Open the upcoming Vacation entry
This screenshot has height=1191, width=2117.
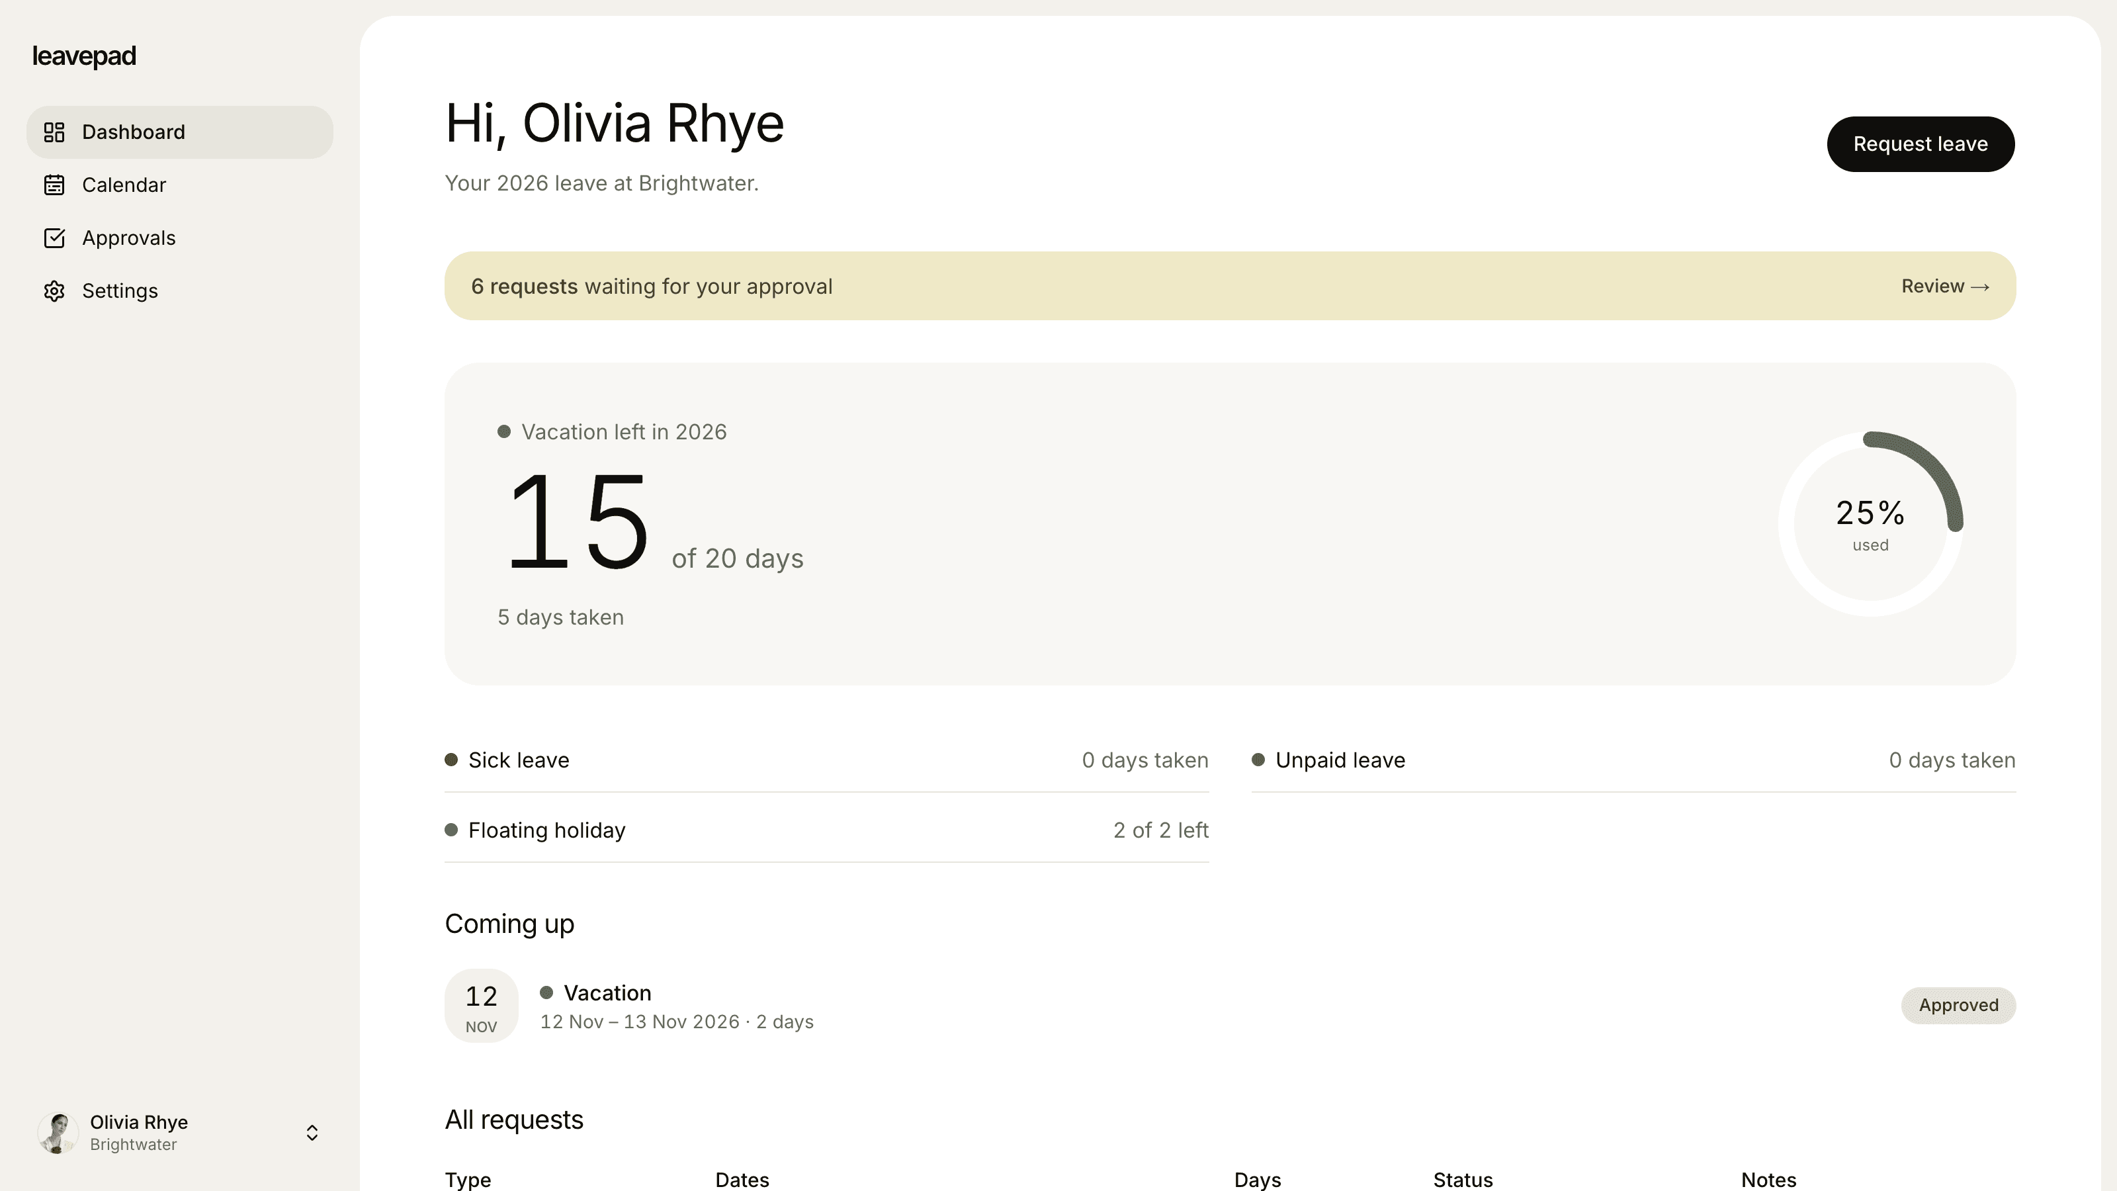pos(1231,1006)
